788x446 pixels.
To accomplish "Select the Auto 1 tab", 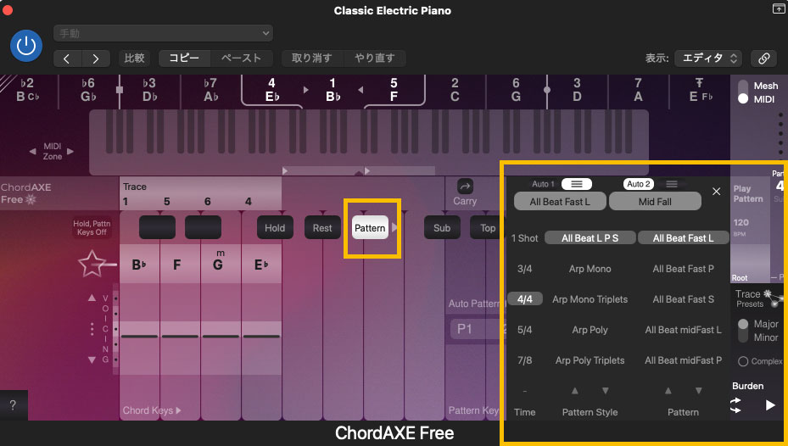I will (543, 184).
